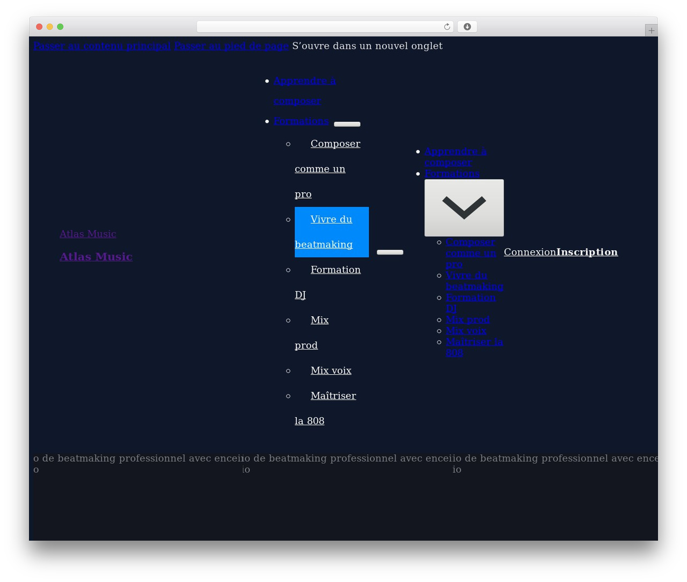Select "Apprendre à composer" in the right menu
Image resolution: width=687 pixels, height=582 pixels.
[456, 157]
